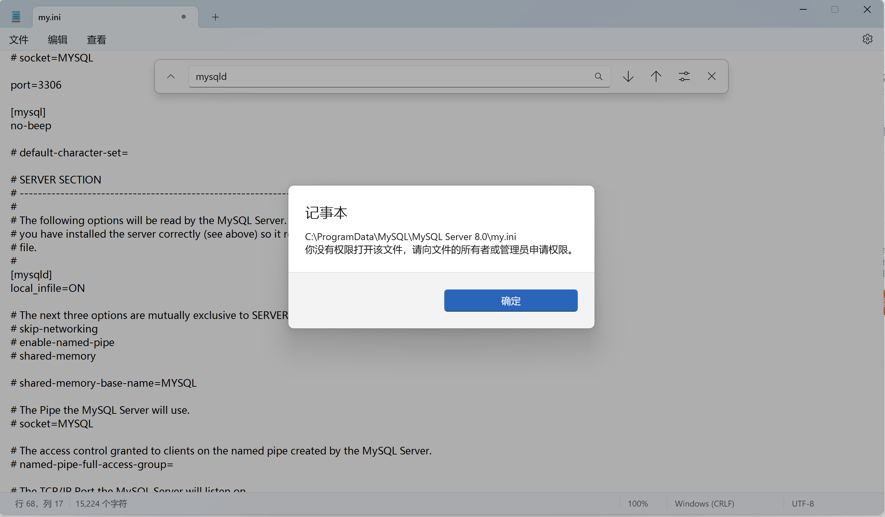Click the UTF-8 encoding indicator
885x517 pixels.
[x=803, y=504]
